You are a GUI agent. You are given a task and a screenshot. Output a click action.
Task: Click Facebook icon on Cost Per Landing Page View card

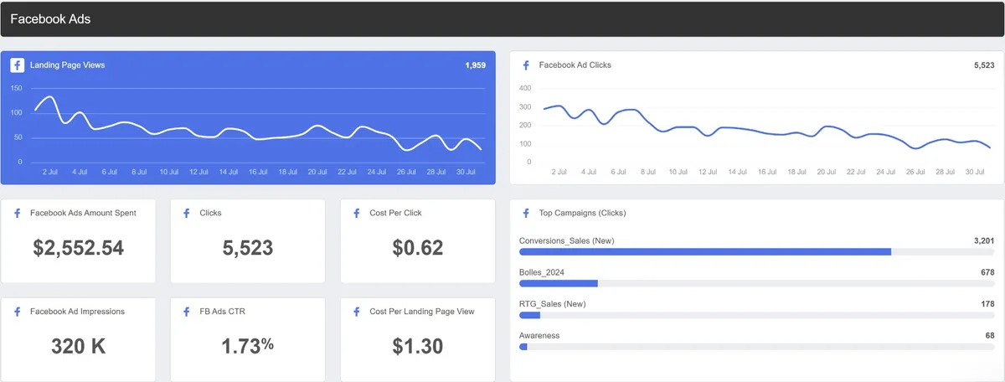coord(356,311)
